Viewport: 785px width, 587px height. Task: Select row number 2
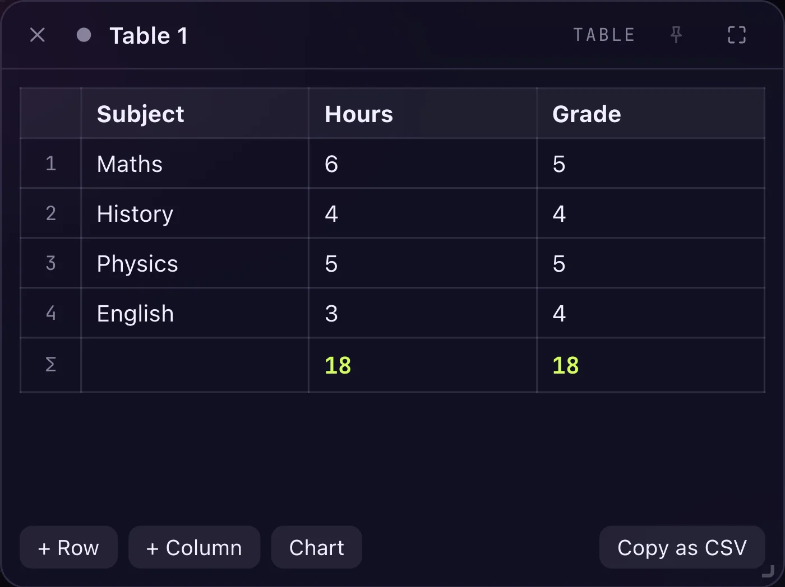point(50,213)
